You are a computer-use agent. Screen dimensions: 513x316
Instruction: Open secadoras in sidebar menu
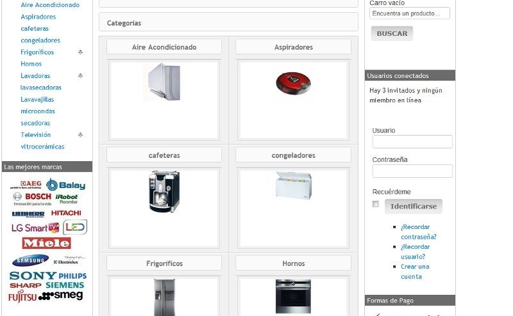point(35,123)
